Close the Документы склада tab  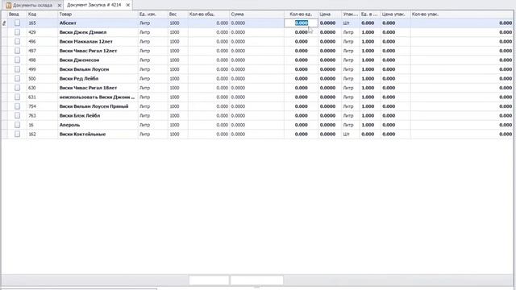click(x=59, y=6)
